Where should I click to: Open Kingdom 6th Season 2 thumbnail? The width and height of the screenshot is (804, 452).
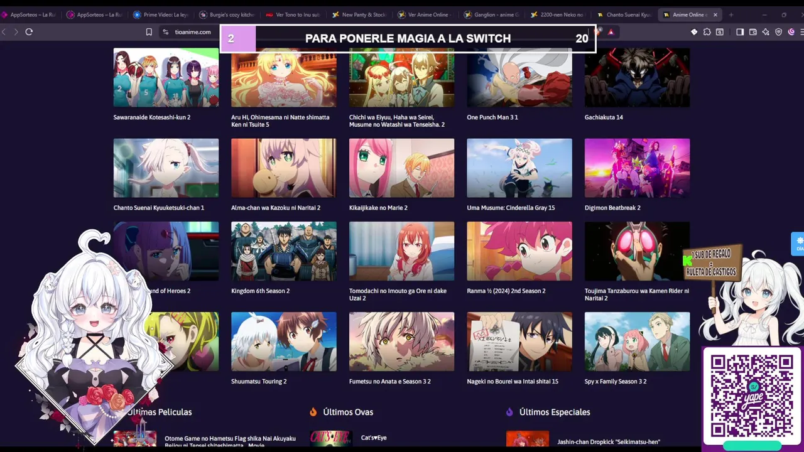(284, 251)
